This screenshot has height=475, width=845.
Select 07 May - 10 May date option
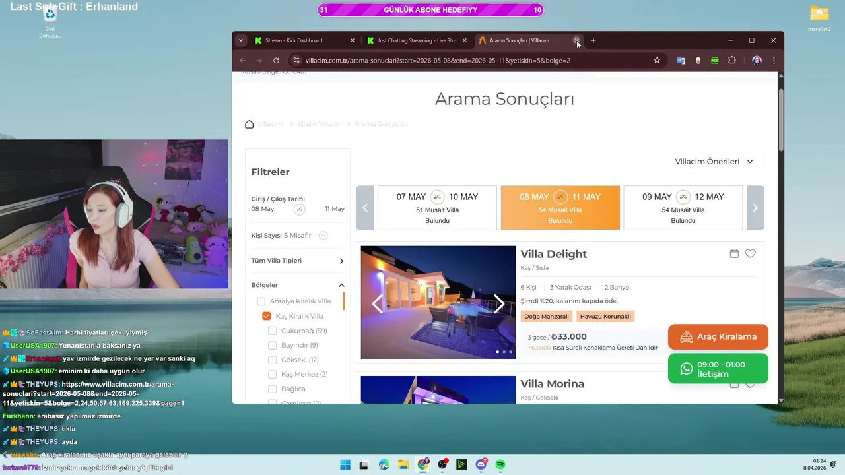point(437,208)
